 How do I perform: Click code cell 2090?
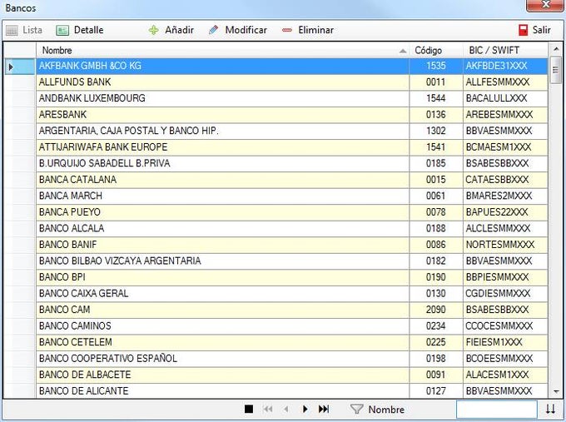436,310
